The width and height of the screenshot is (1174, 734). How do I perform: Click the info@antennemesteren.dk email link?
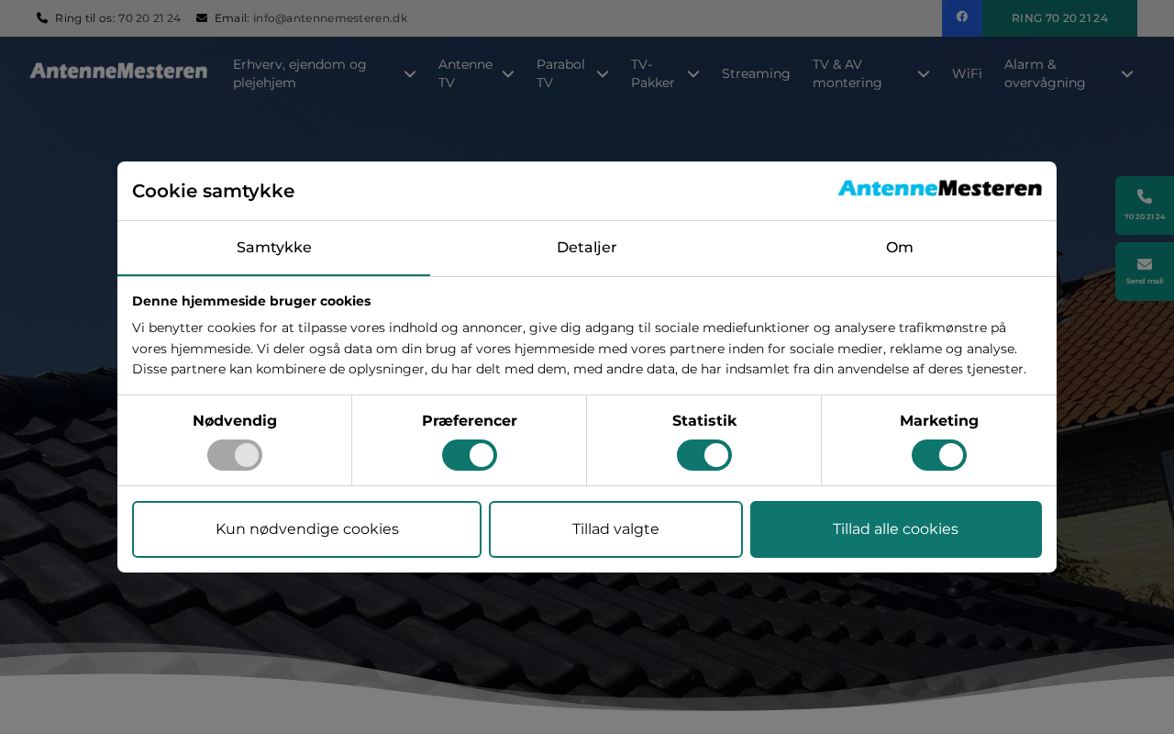click(x=330, y=18)
